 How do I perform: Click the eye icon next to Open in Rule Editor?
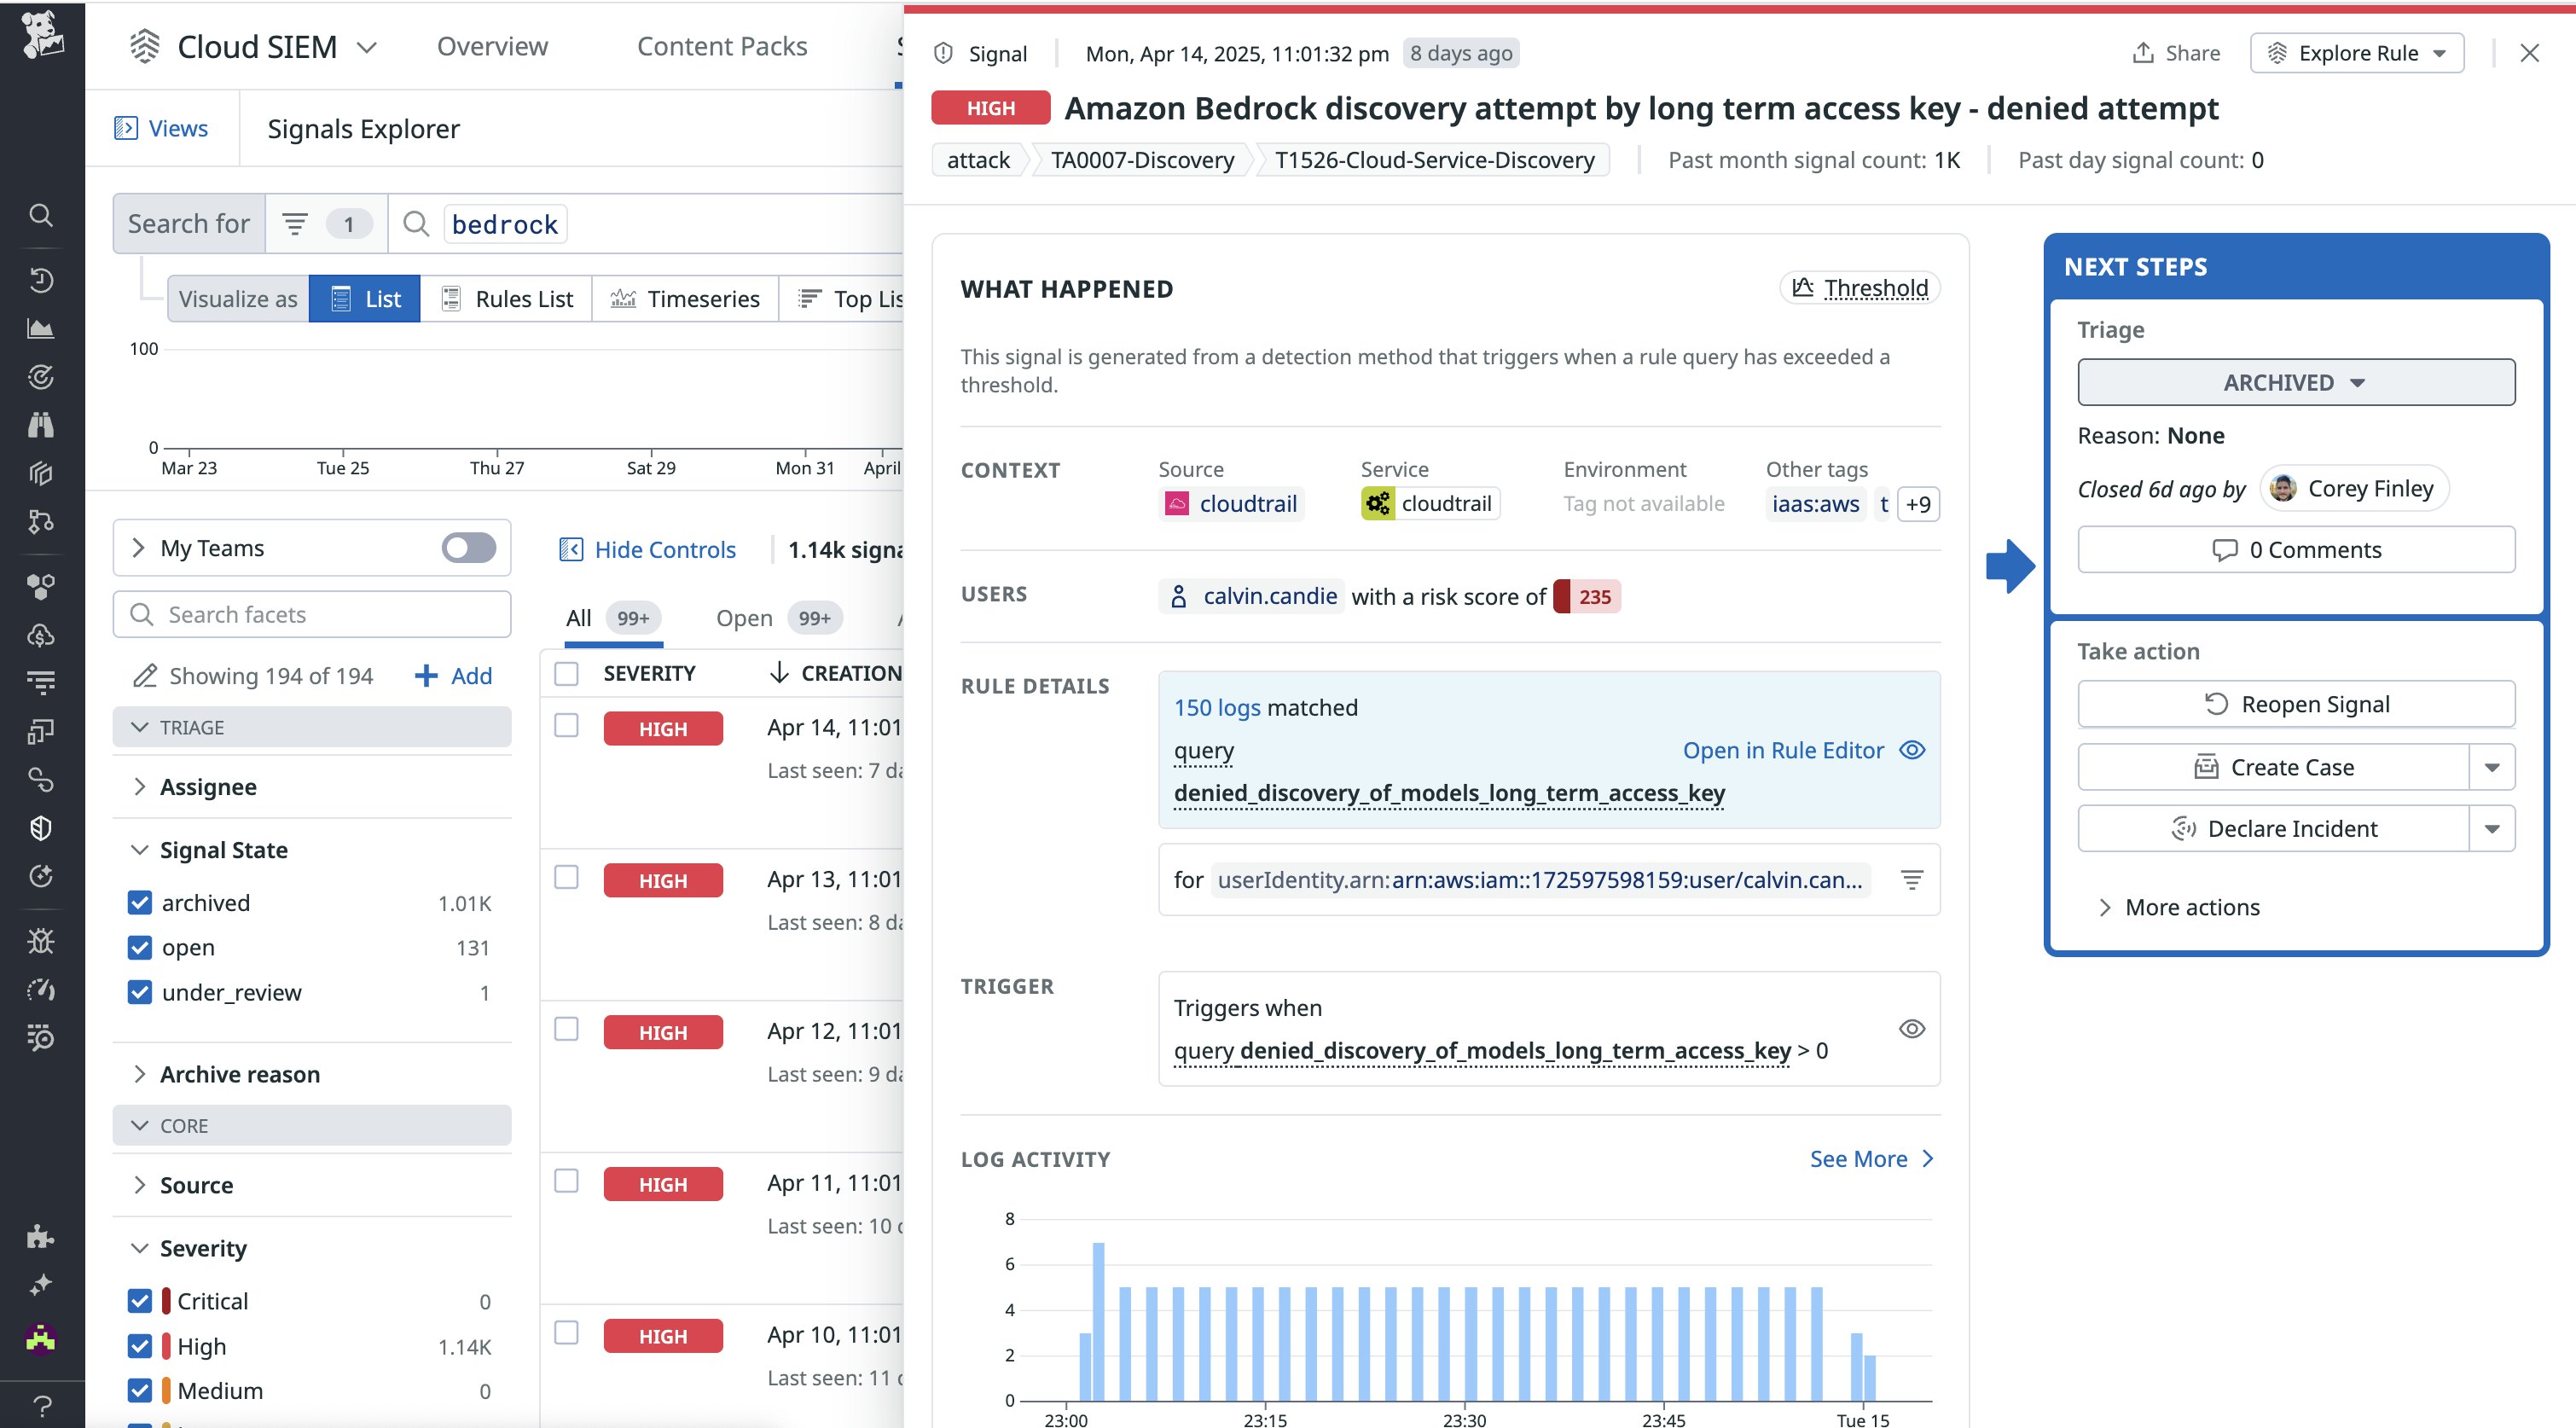click(x=1912, y=750)
